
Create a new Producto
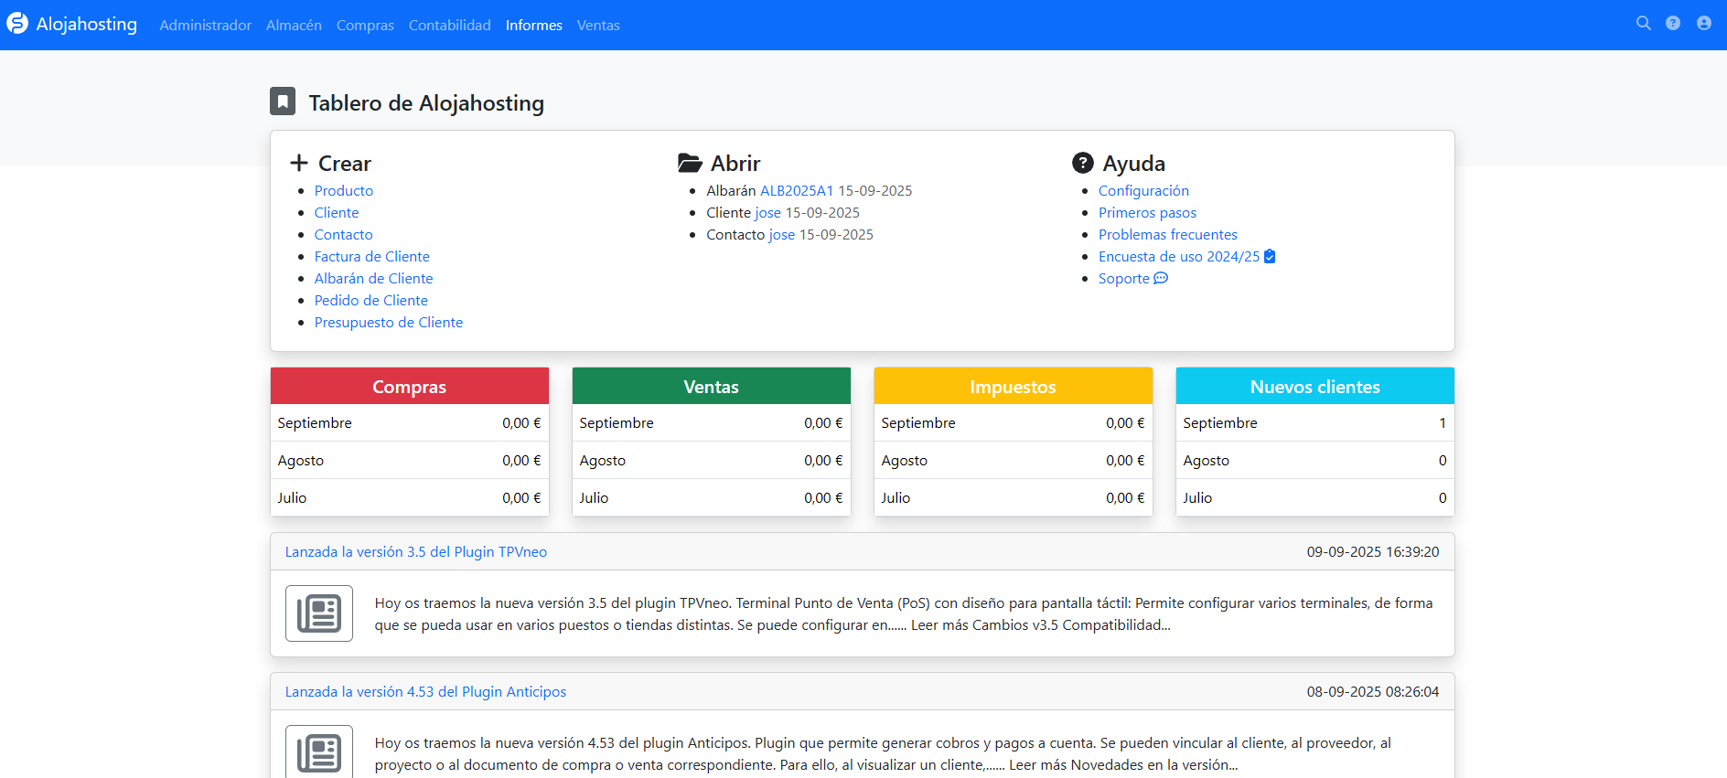tap(343, 191)
